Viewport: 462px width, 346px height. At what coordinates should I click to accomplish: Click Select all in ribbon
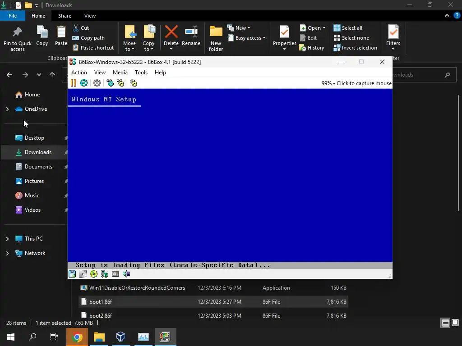[x=348, y=28]
